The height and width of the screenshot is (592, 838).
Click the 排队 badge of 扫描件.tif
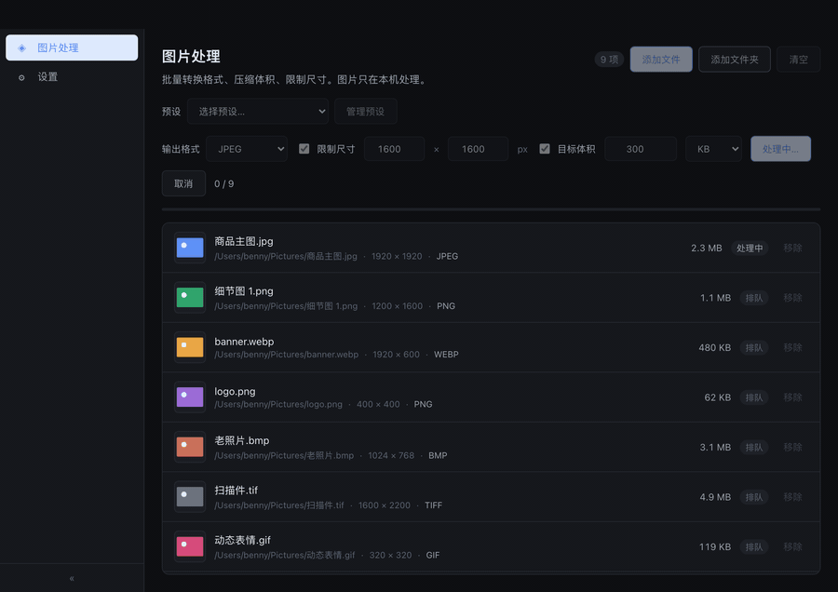tap(754, 497)
